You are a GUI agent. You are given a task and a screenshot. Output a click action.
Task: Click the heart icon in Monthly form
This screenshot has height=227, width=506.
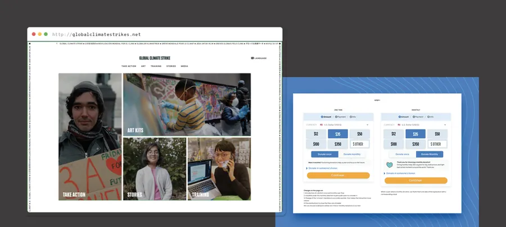point(390,165)
